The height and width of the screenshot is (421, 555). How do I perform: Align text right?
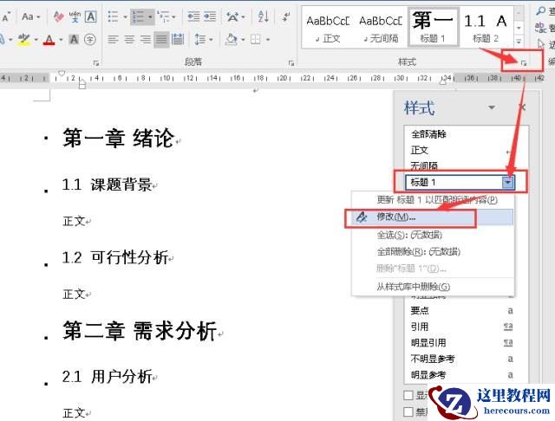[x=145, y=39]
